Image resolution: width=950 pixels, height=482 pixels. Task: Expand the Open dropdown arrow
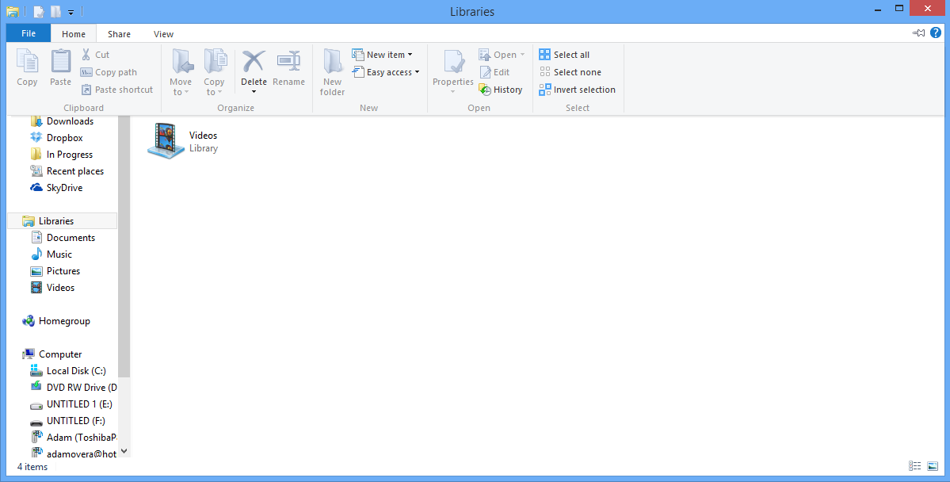point(522,55)
